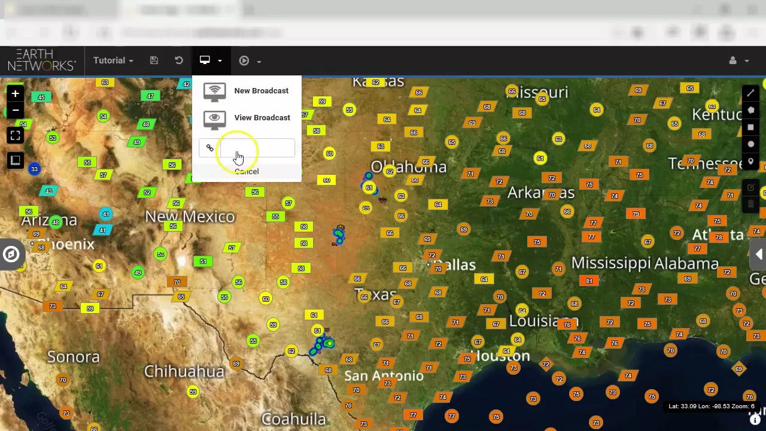Collapse the broadcast dropdown caret
This screenshot has width=766, height=431.
220,61
